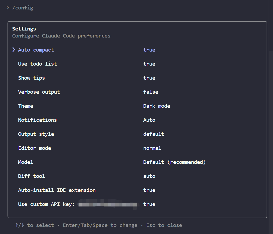The height and width of the screenshot is (234, 273).
Task: Click the Settings heading
Action: (24, 29)
